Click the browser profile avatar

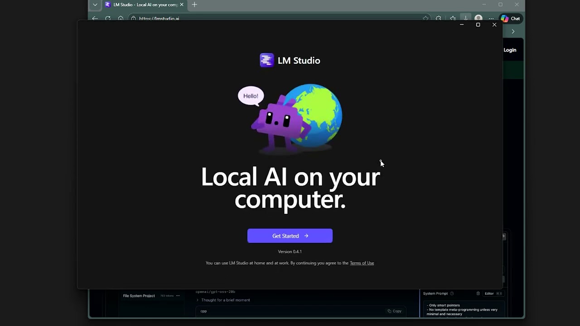pyautogui.click(x=478, y=18)
